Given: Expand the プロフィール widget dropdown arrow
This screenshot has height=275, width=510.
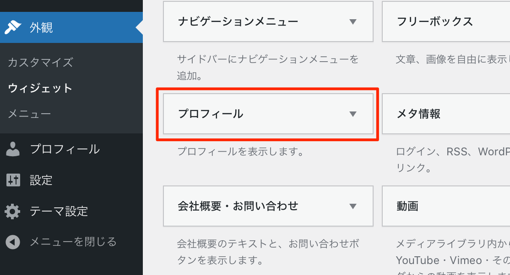Looking at the screenshot, I should [x=353, y=114].
